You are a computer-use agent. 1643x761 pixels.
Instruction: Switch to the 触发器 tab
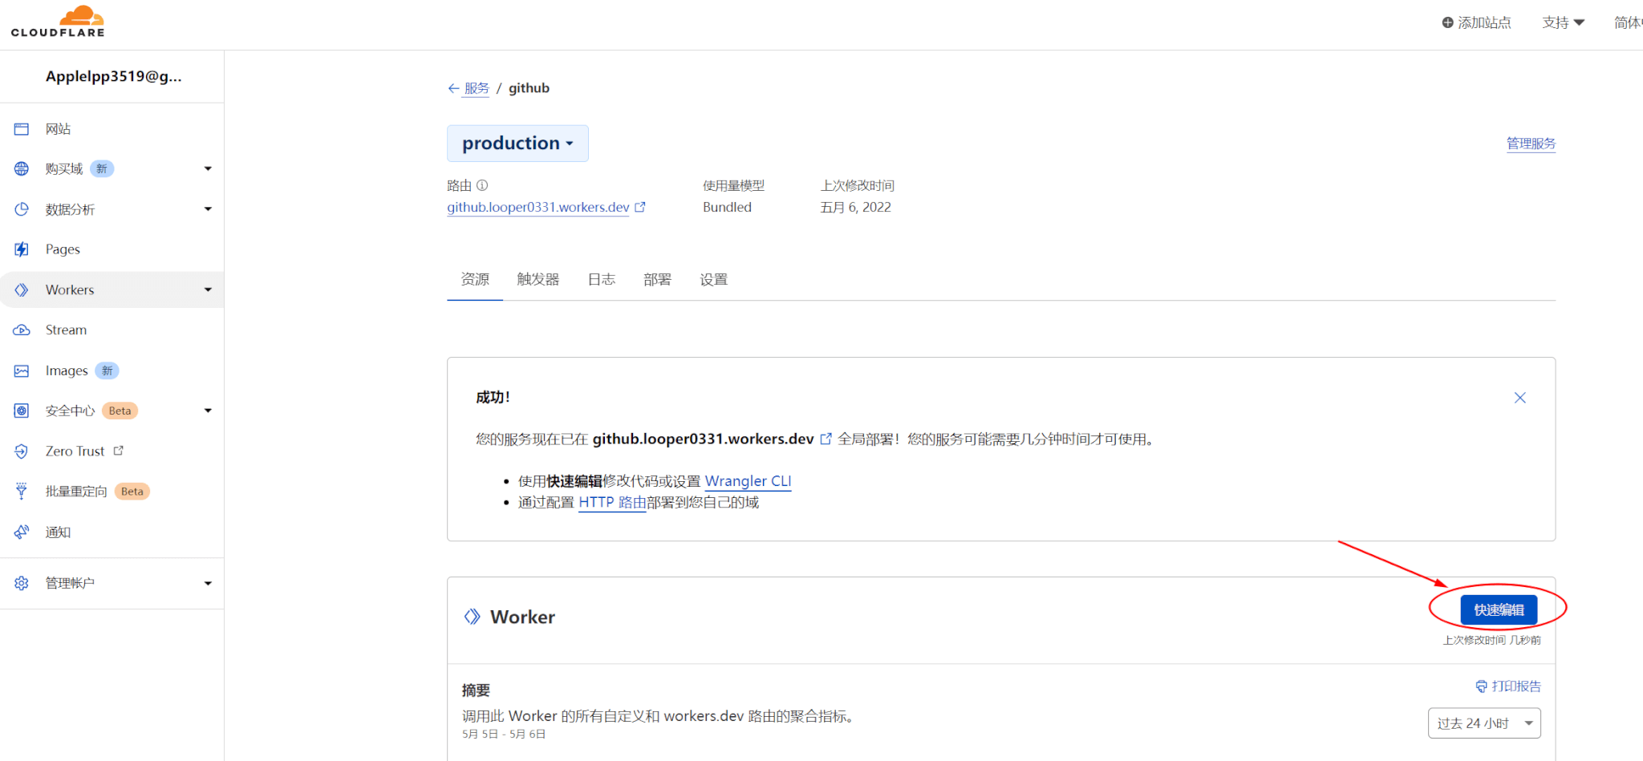click(538, 279)
